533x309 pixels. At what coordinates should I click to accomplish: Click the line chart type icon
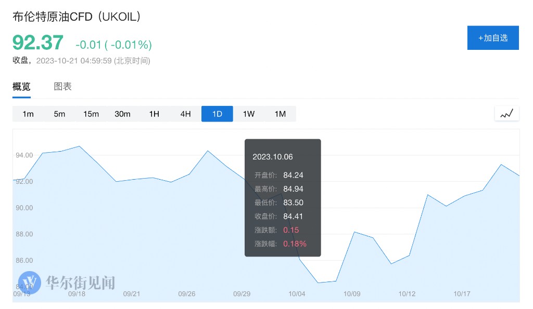(x=506, y=114)
